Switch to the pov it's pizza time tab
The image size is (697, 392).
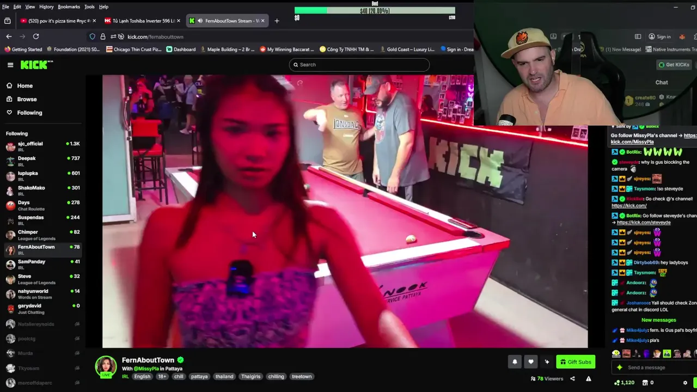point(57,21)
